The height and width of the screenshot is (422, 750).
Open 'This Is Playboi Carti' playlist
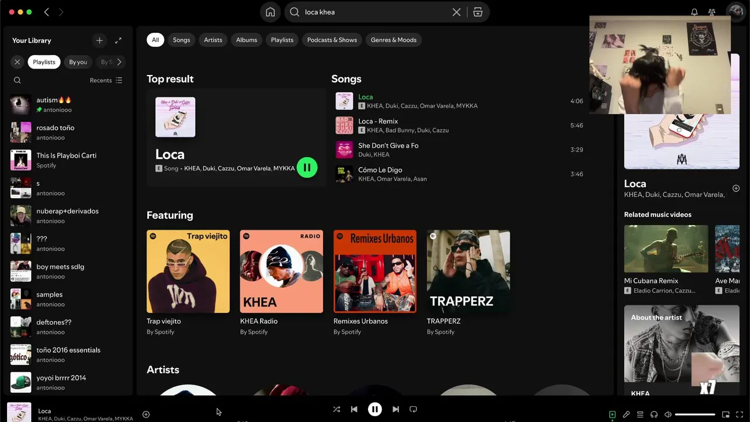click(x=68, y=160)
